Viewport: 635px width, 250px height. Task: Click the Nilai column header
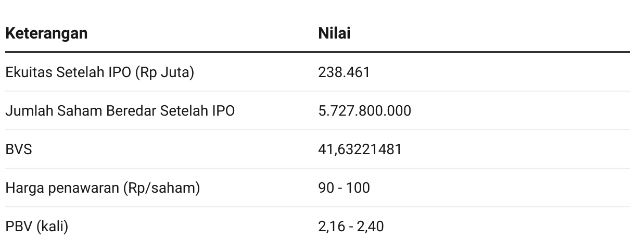click(334, 33)
